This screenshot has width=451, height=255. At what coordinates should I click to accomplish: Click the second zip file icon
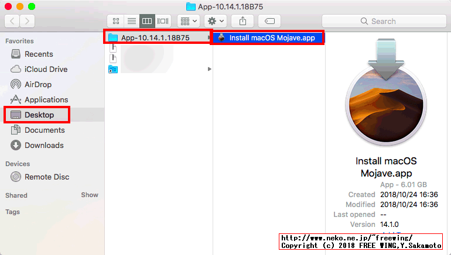point(113,58)
